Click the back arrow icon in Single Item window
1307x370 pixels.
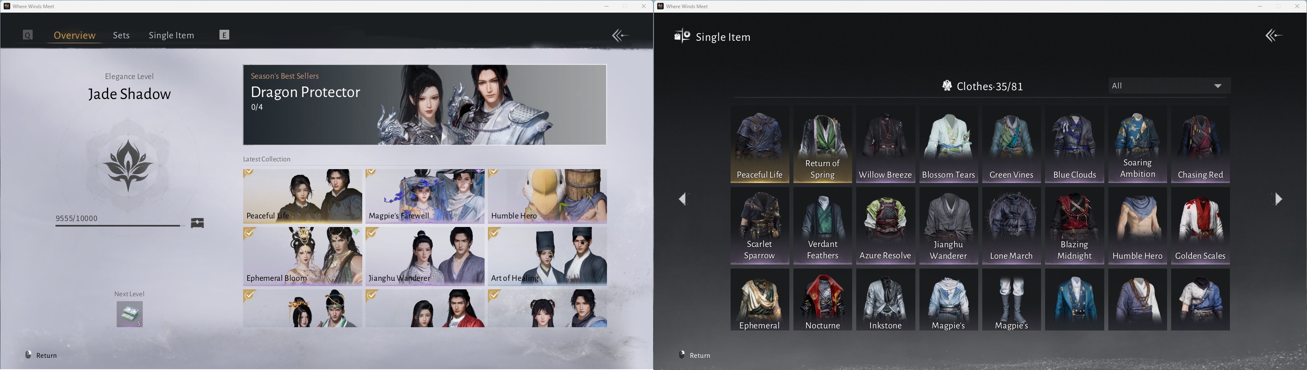coord(1274,35)
